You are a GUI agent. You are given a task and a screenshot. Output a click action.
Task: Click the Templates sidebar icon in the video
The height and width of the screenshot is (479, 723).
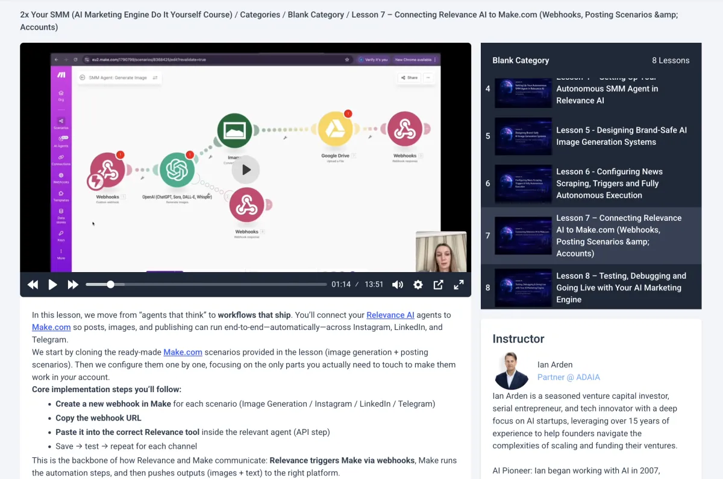pyautogui.click(x=61, y=195)
